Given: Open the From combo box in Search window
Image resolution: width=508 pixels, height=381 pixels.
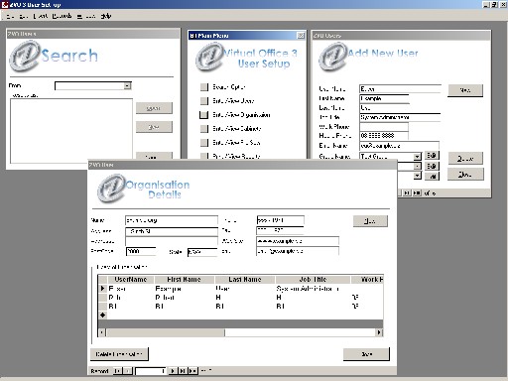Looking at the screenshot, I should [x=93, y=86].
